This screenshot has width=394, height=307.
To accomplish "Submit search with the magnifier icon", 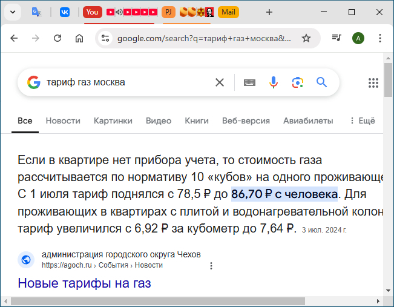I will pos(321,82).
